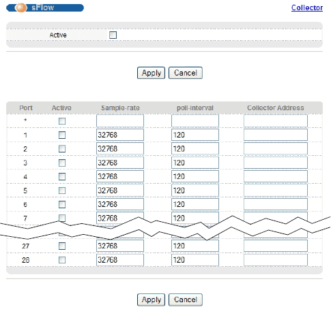
Task: Enable Active checkbox for port 1
Action: (x=62, y=135)
